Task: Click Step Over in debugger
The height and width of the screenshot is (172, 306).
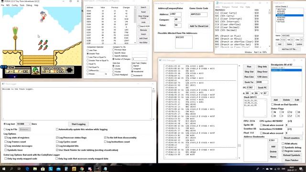Action: point(262,72)
